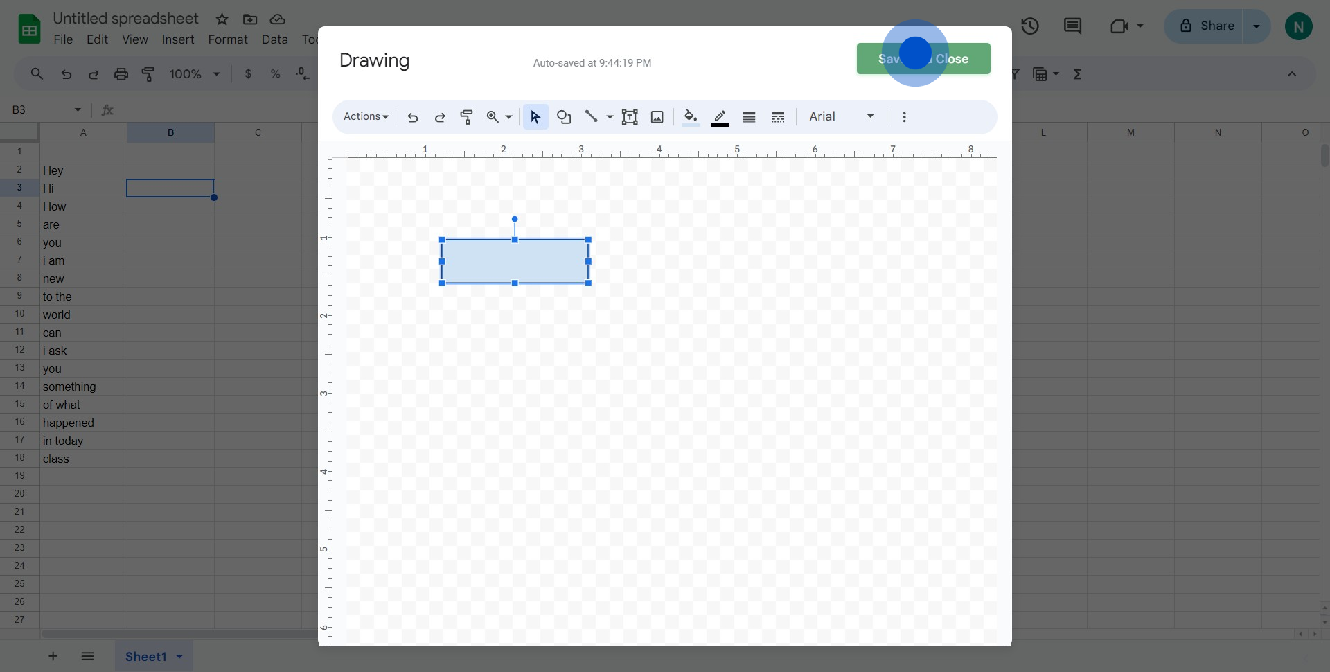Viewport: 1330px width, 672px height.
Task: Open the Shape tool
Action: click(x=564, y=117)
